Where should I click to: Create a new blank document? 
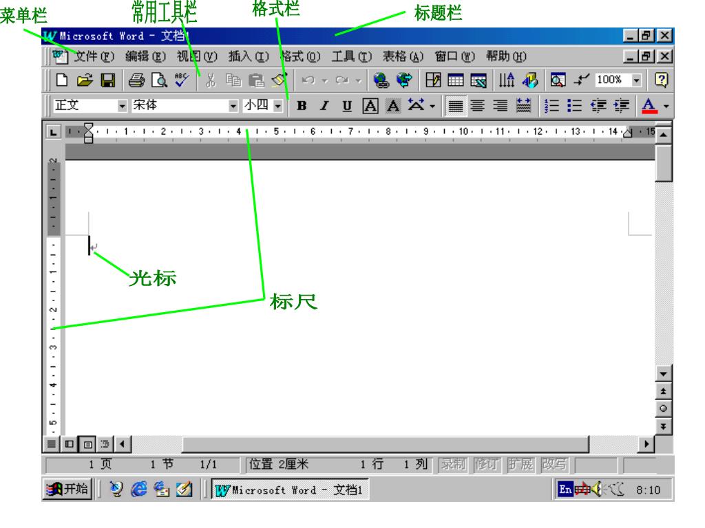(62, 80)
